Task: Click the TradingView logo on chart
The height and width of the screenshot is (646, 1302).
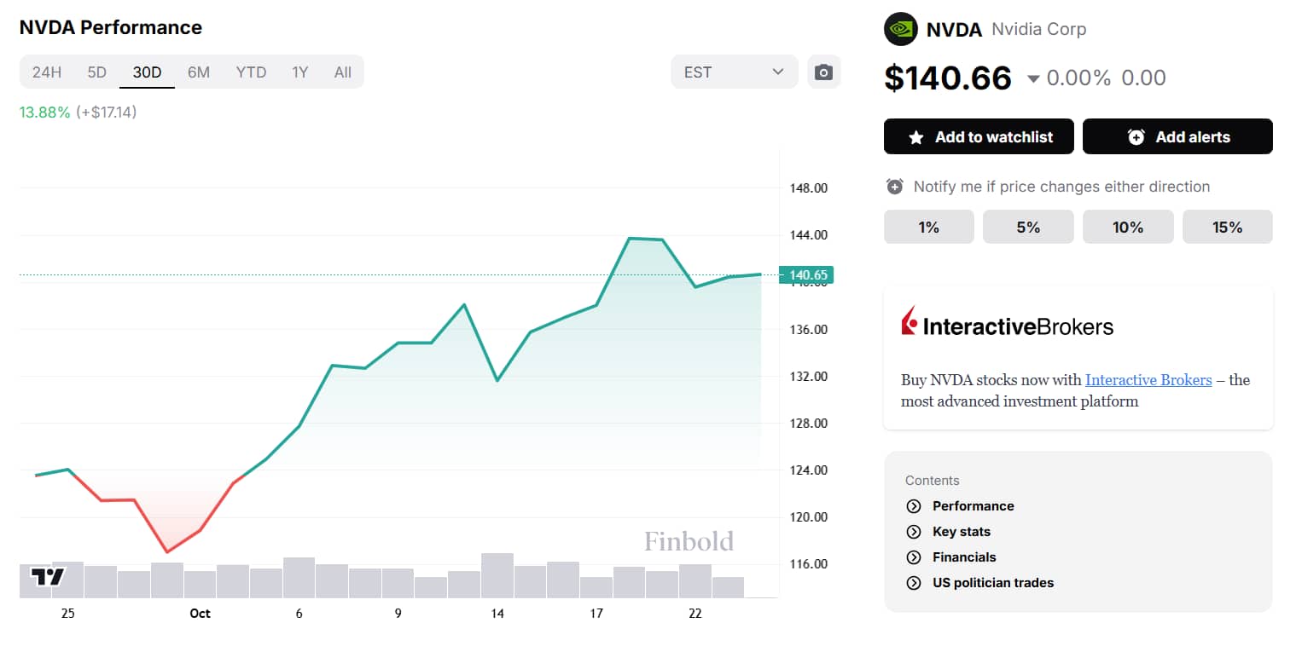Action: tap(48, 577)
